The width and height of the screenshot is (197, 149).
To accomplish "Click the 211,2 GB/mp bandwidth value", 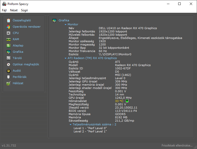I will 125,121.
